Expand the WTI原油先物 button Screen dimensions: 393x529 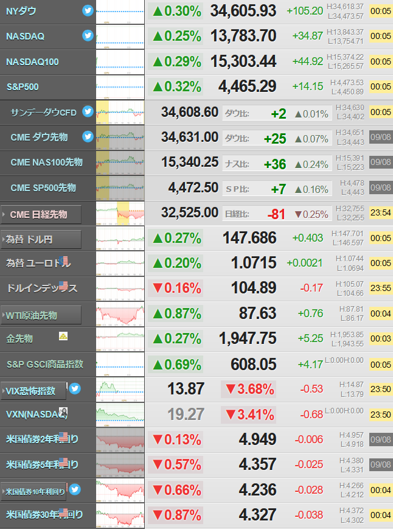click(41, 315)
